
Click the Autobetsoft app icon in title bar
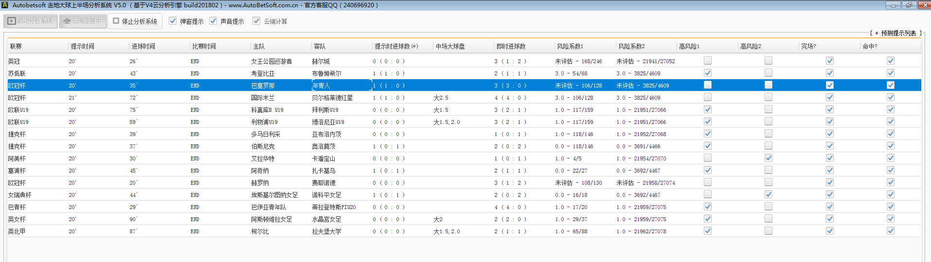[x=5, y=5]
